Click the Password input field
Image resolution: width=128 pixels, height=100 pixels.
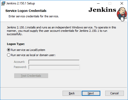pyautogui.click(x=54, y=67)
